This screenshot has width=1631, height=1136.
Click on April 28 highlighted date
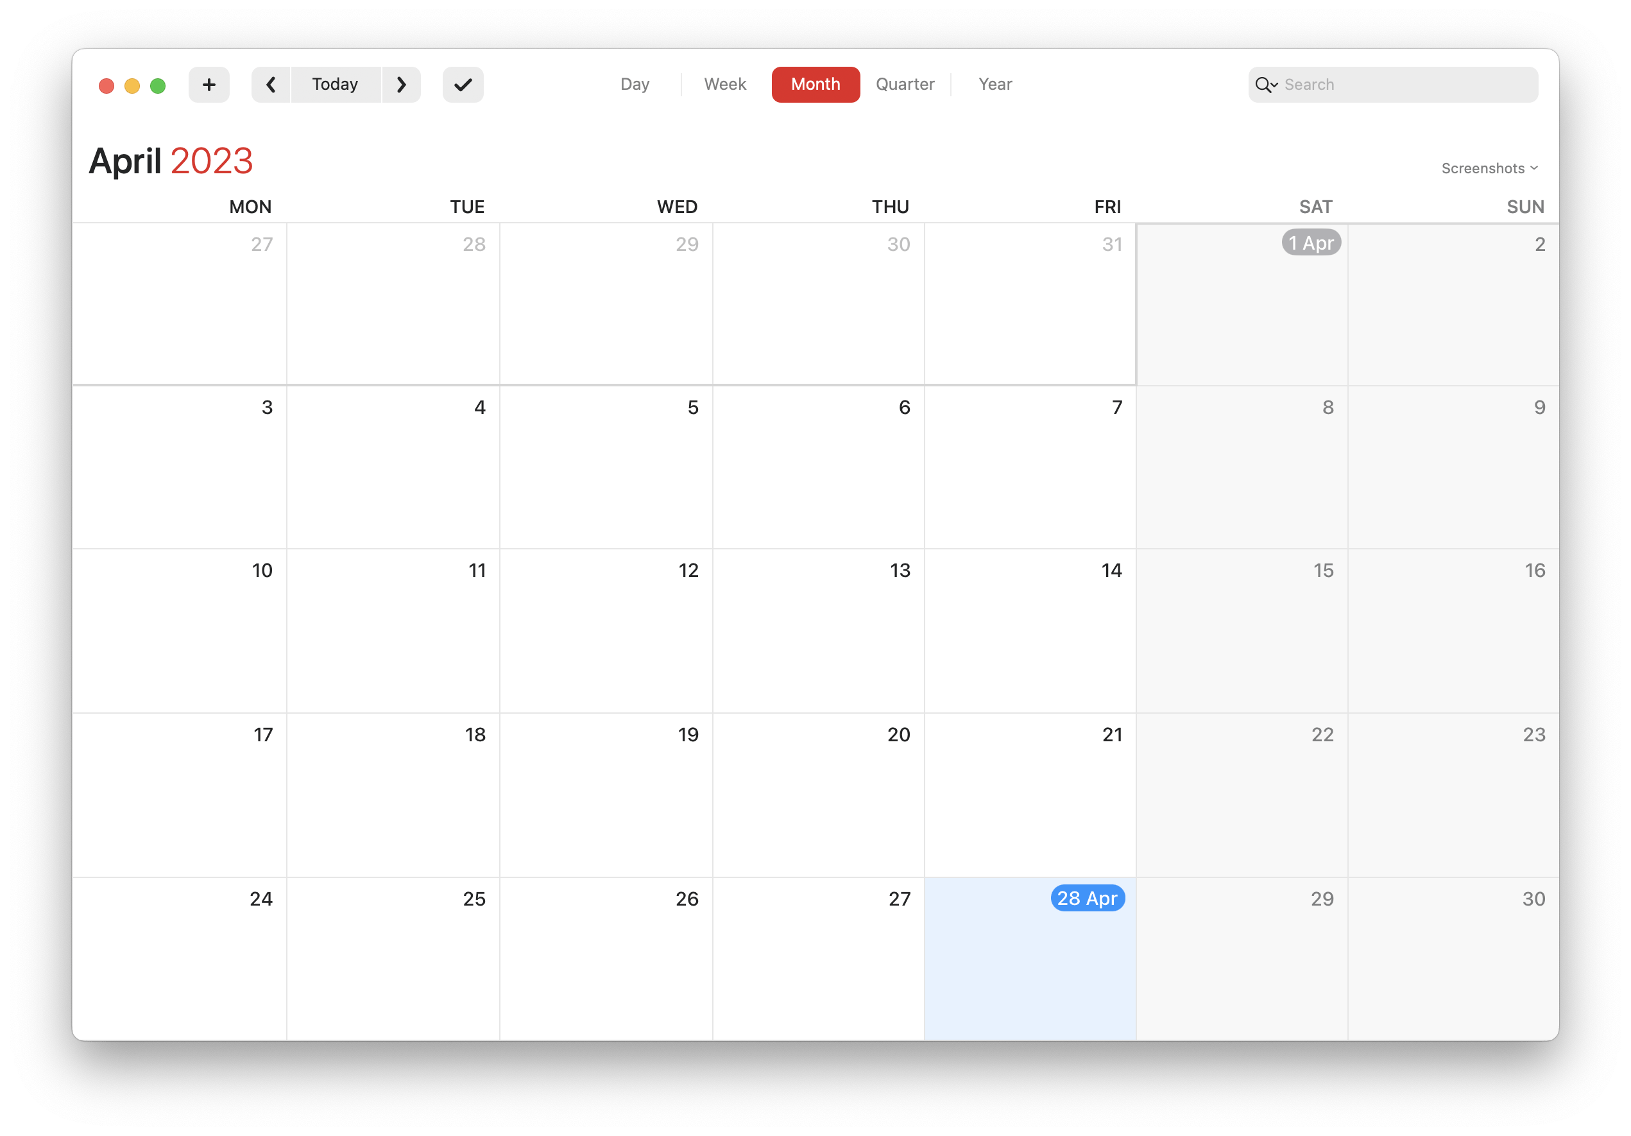[1087, 898]
